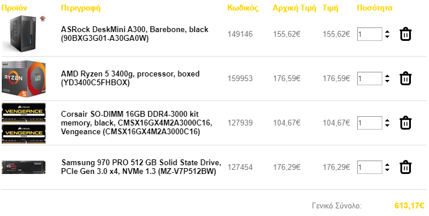Open Samsung 970 PRO SSD thumbnail
Screen dimensions: 429x216
[23, 168]
